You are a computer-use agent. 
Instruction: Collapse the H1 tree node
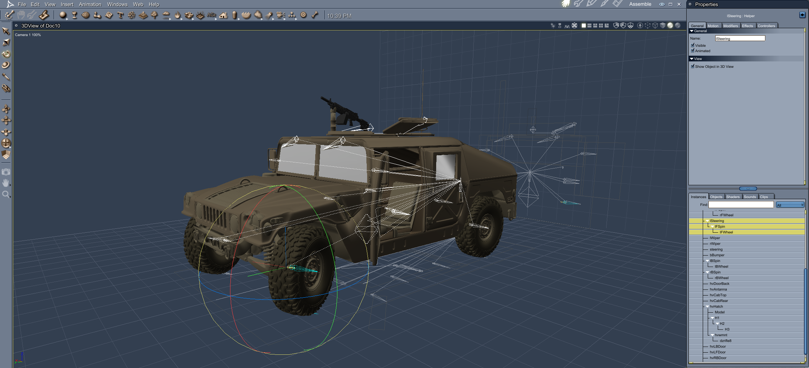click(x=712, y=318)
